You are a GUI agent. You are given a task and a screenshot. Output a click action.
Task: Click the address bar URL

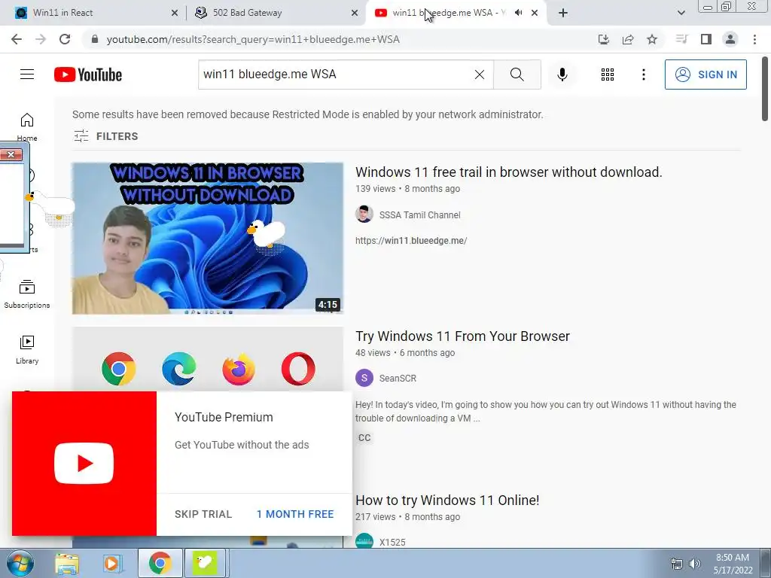[253, 39]
